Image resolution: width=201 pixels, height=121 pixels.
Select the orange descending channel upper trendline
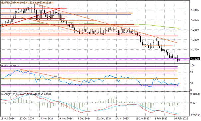(106, 23)
